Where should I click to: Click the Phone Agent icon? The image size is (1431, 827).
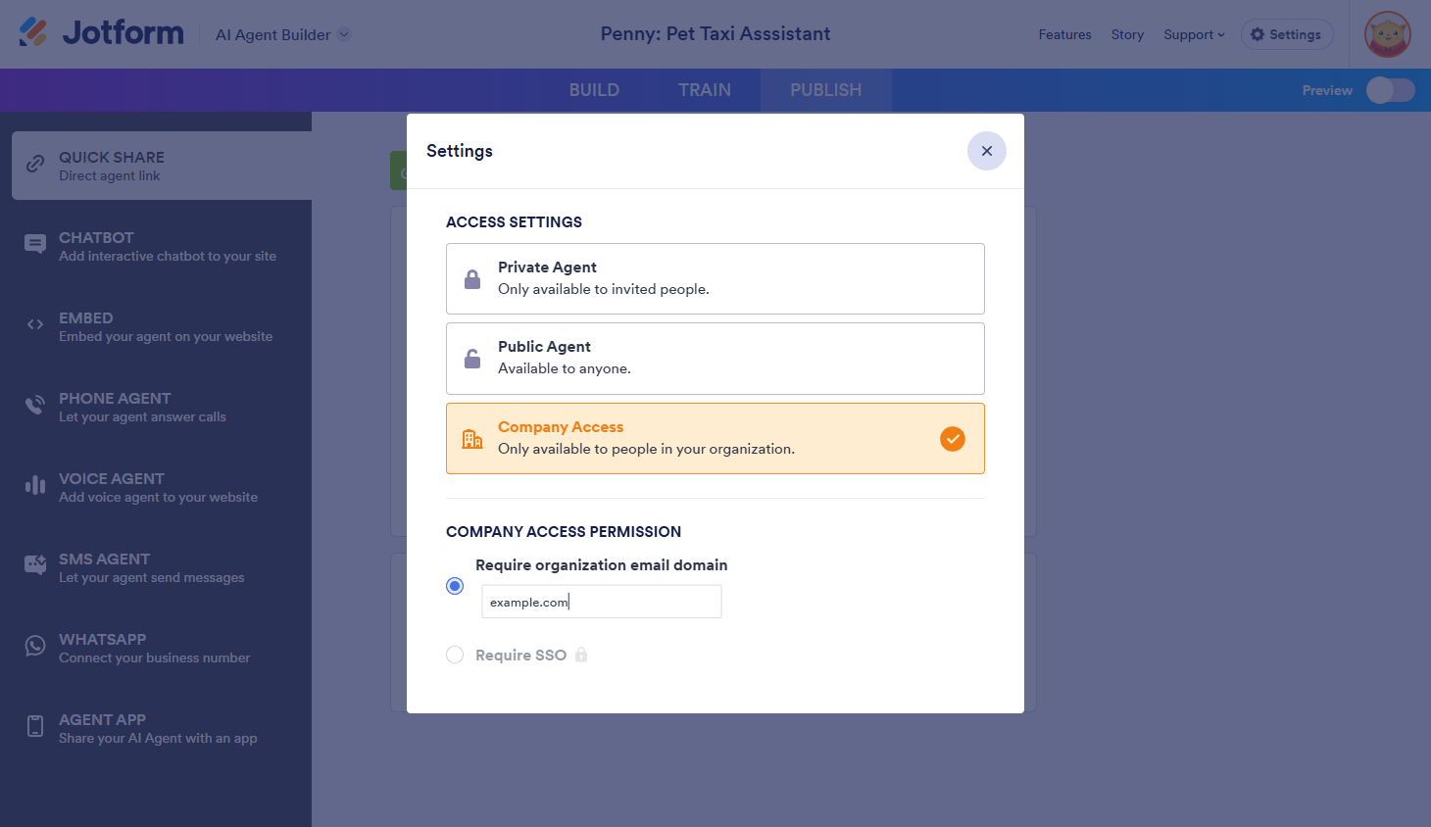[35, 406]
